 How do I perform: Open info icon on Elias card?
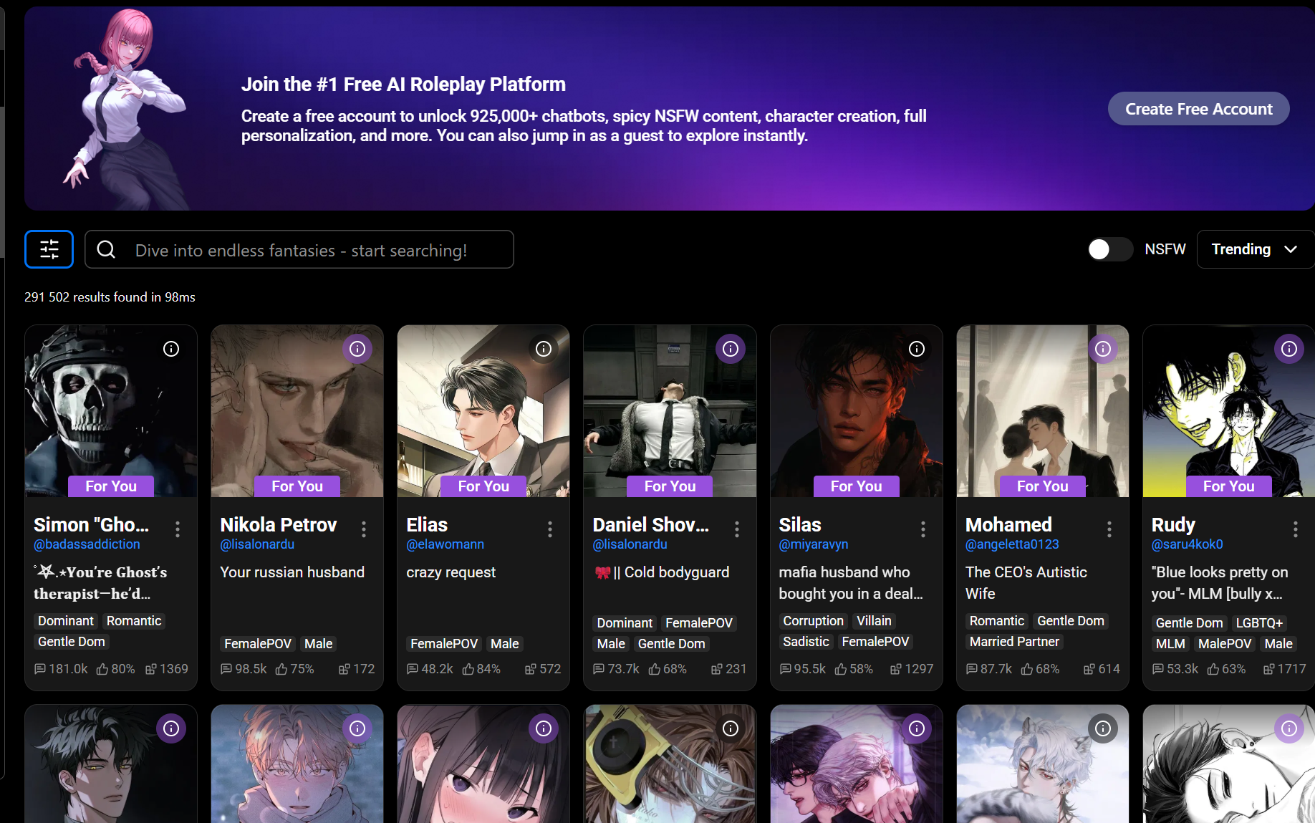[x=544, y=349]
